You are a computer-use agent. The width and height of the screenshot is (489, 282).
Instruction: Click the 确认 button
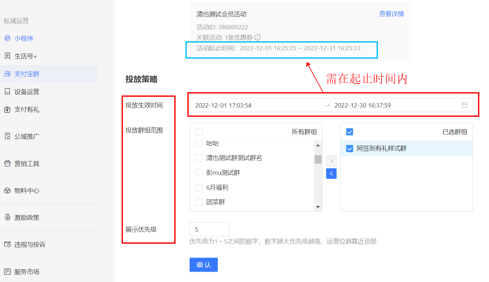click(203, 265)
